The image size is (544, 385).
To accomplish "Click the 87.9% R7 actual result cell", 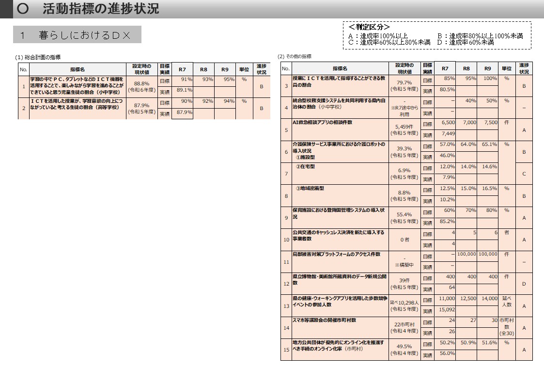I will pos(182,113).
